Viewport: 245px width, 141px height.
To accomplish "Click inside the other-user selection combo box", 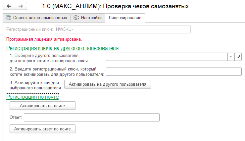I will 167,57.
